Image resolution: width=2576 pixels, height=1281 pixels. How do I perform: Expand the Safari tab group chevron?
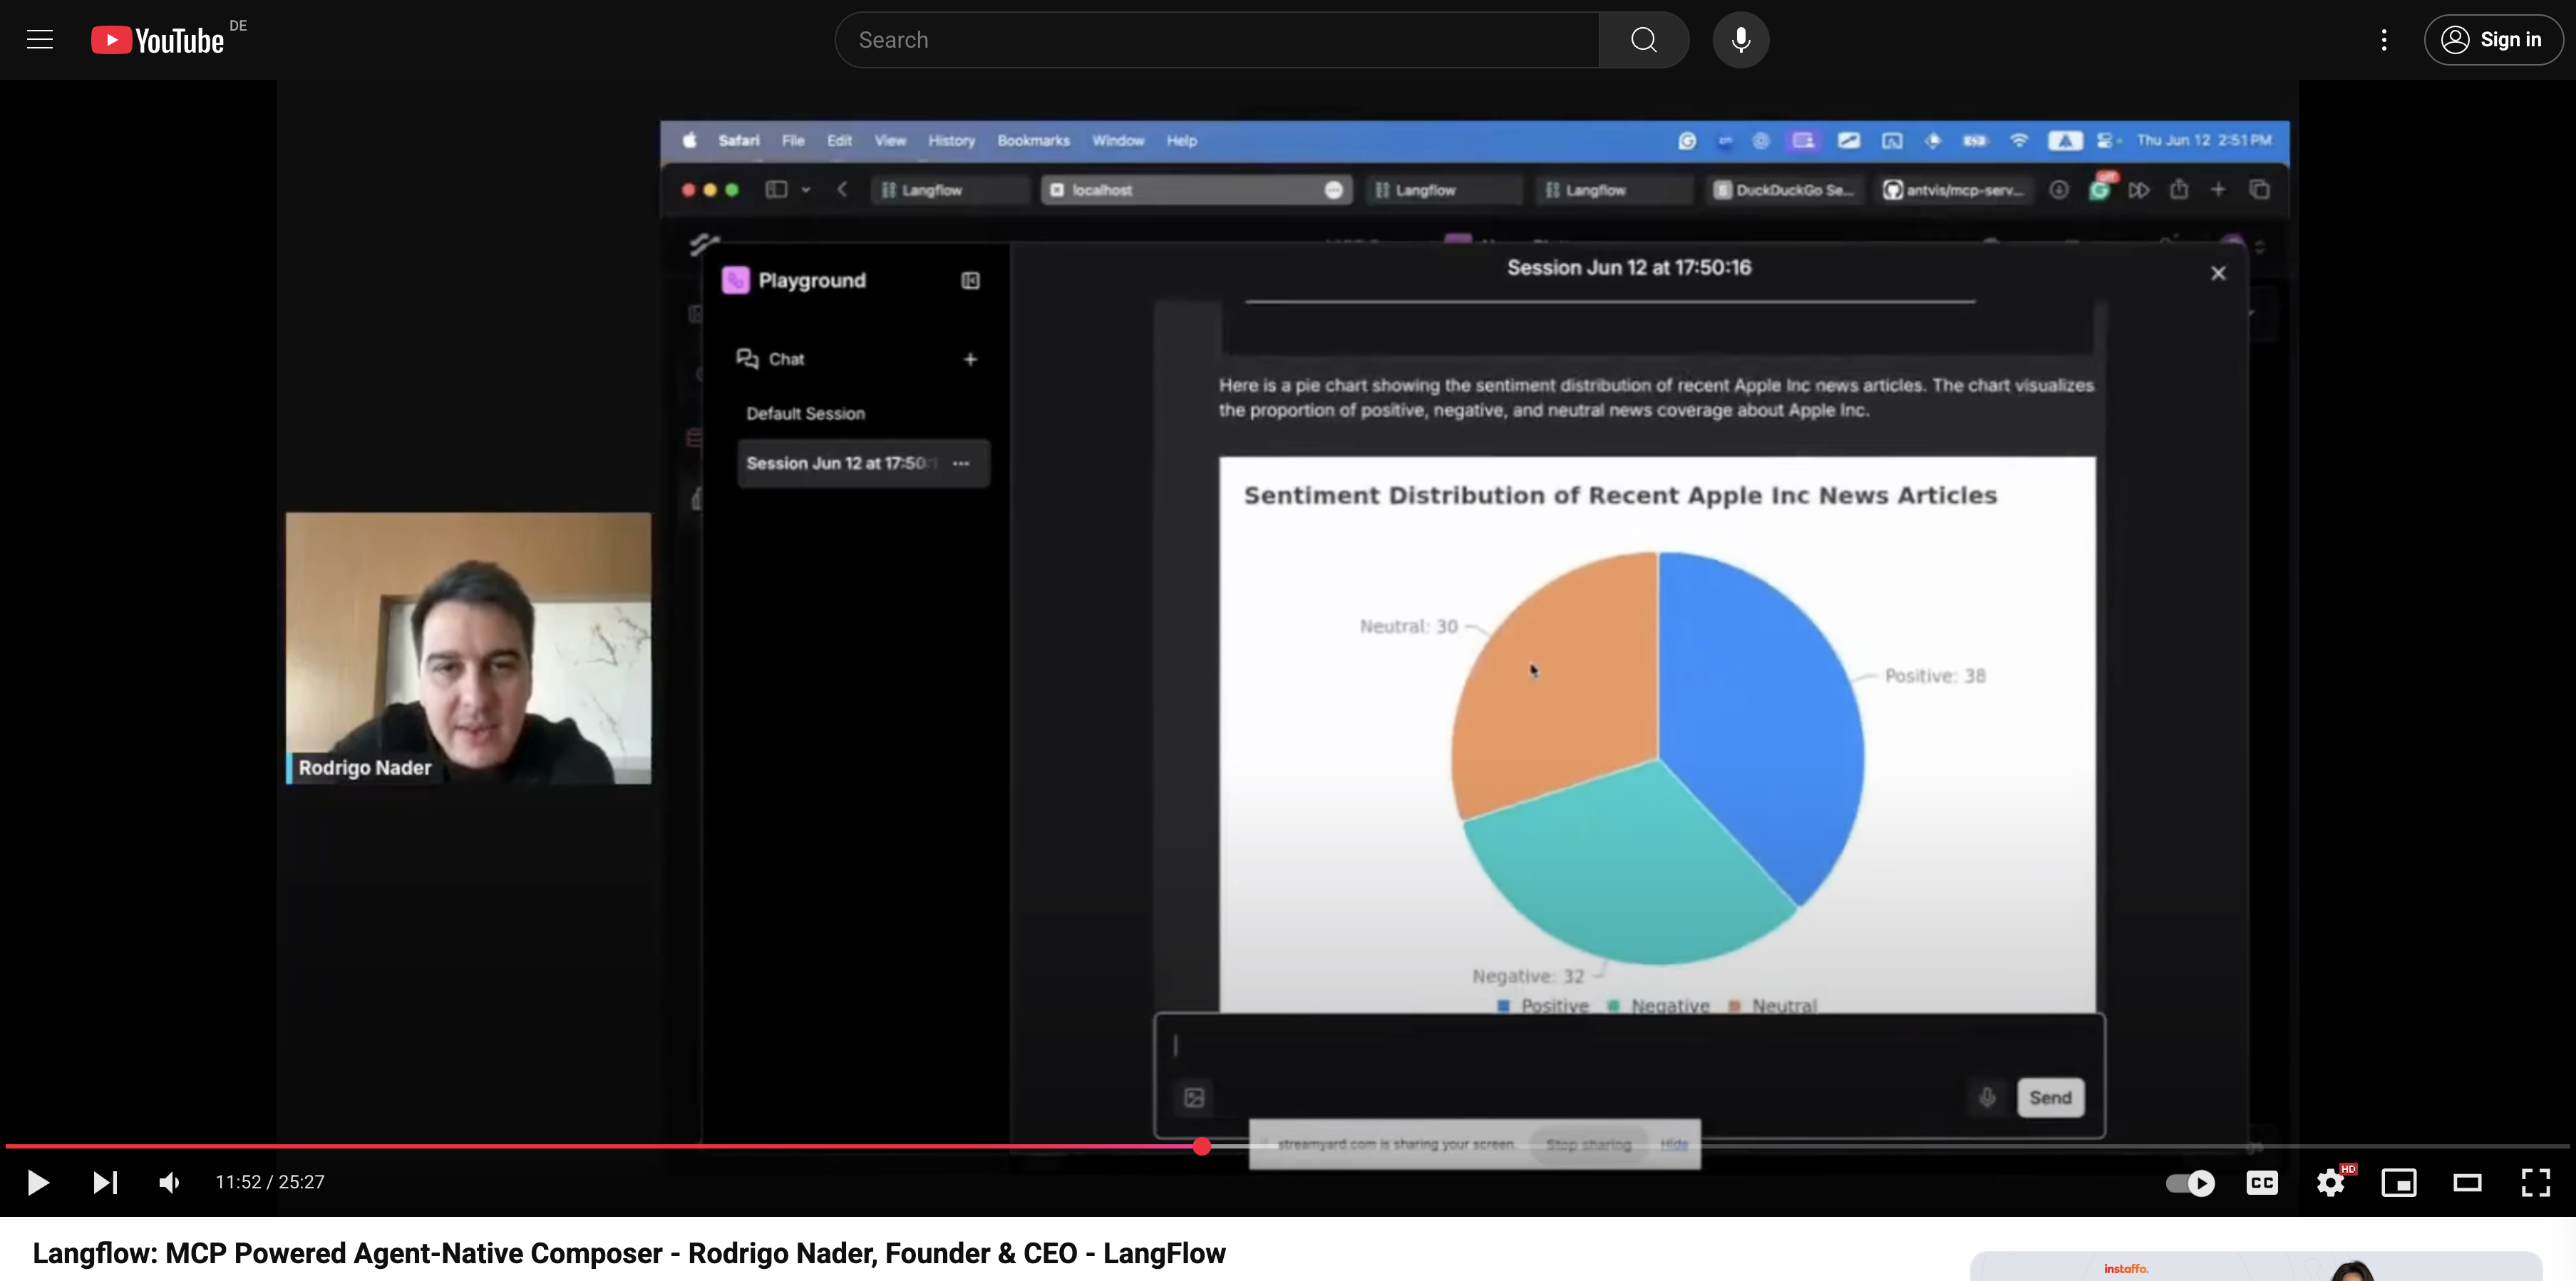(x=805, y=189)
